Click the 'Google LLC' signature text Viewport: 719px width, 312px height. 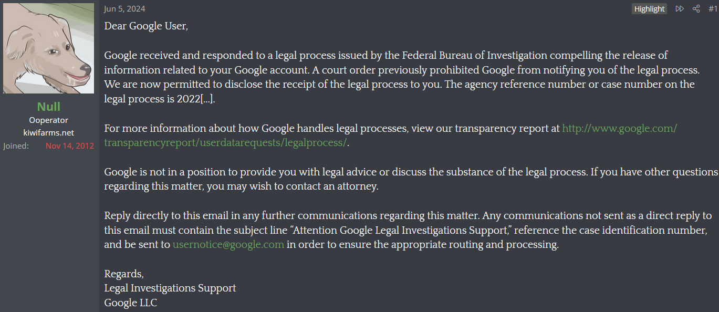coord(131,303)
